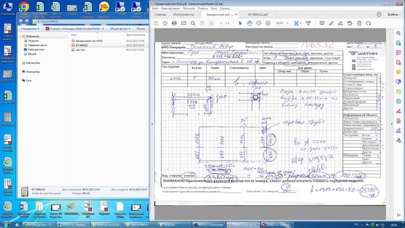This screenshot has width=405, height=228.
Task: Click the Save icon in Acrobat toolbar
Action: click(x=156, y=23)
